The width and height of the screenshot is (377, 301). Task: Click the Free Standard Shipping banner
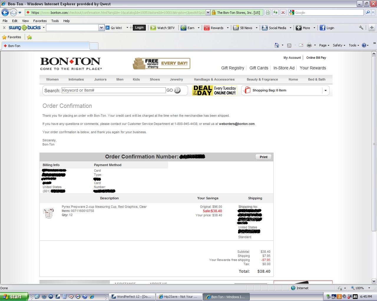click(x=161, y=63)
